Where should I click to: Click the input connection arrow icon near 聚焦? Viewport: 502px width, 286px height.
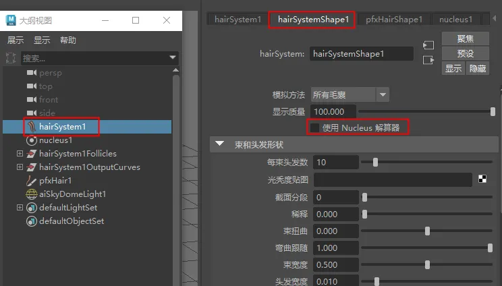pos(428,45)
